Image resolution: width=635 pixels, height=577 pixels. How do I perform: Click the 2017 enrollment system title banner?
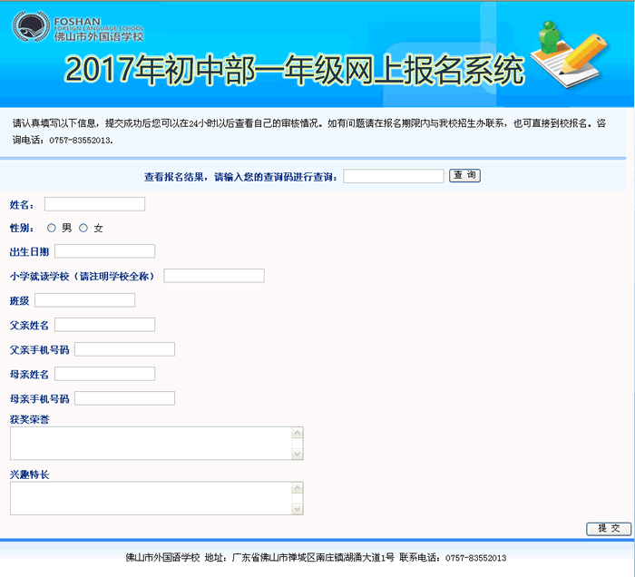click(x=295, y=70)
